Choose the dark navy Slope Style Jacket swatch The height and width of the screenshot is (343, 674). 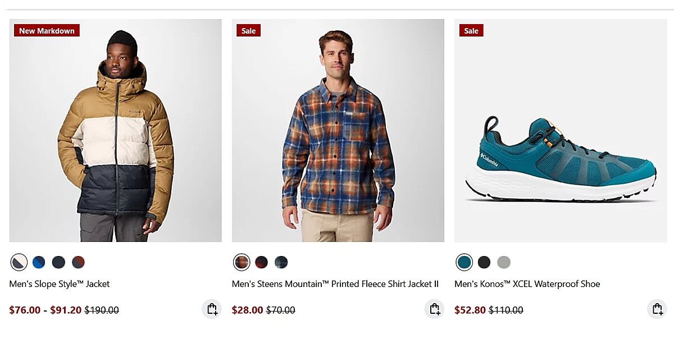point(58,262)
